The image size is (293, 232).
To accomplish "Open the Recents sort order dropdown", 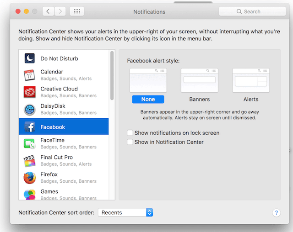I will click(x=125, y=212).
